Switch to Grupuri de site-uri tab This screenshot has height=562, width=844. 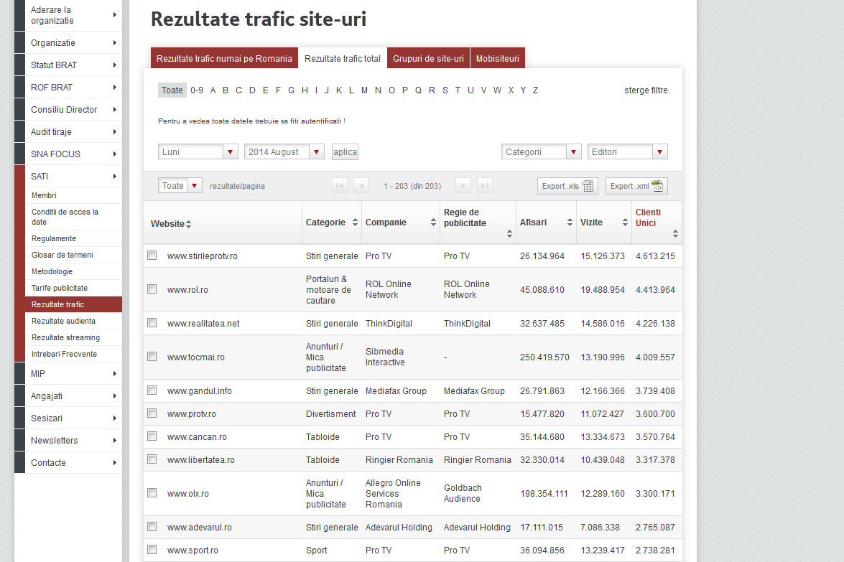pos(428,59)
